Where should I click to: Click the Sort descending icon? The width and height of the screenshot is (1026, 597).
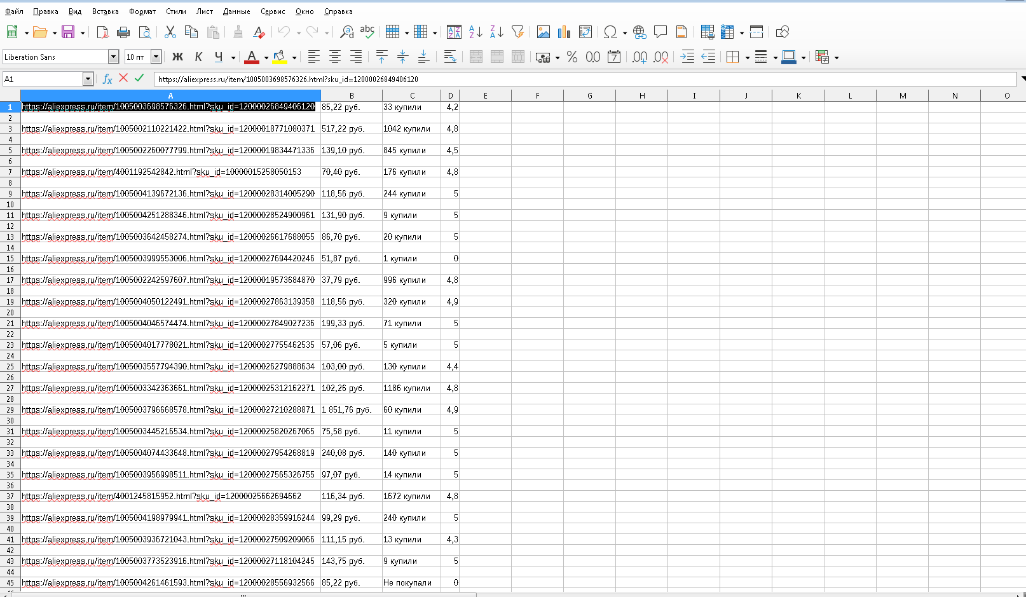click(x=496, y=32)
